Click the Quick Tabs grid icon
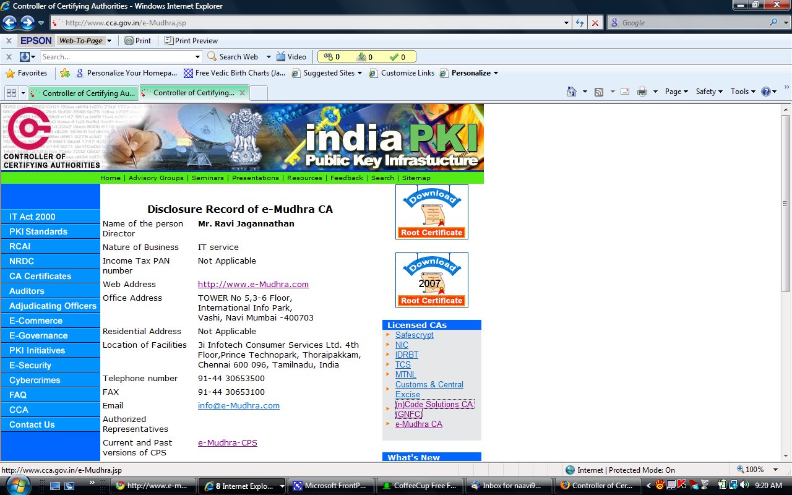The width and height of the screenshot is (792, 495). (11, 93)
